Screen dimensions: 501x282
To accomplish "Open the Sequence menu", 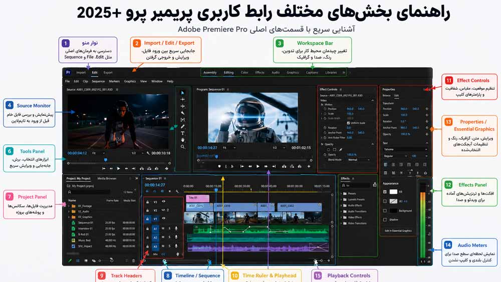I will pyautogui.click(x=98, y=82).
